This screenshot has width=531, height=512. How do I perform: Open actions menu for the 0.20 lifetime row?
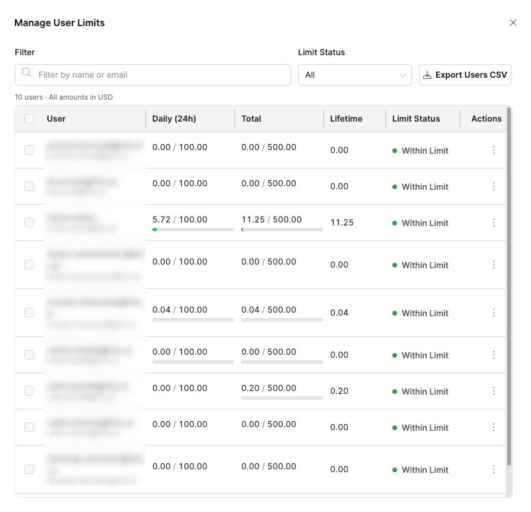pyautogui.click(x=494, y=391)
